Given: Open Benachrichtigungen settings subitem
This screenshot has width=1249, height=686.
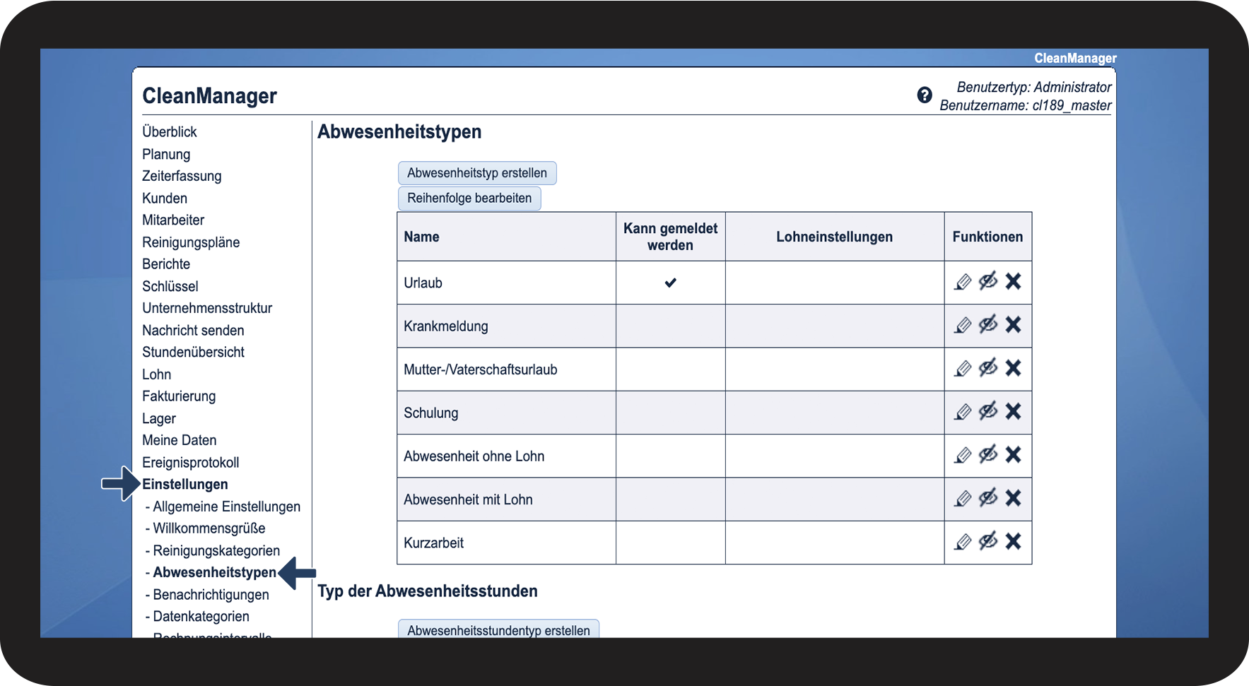Looking at the screenshot, I should click(211, 595).
